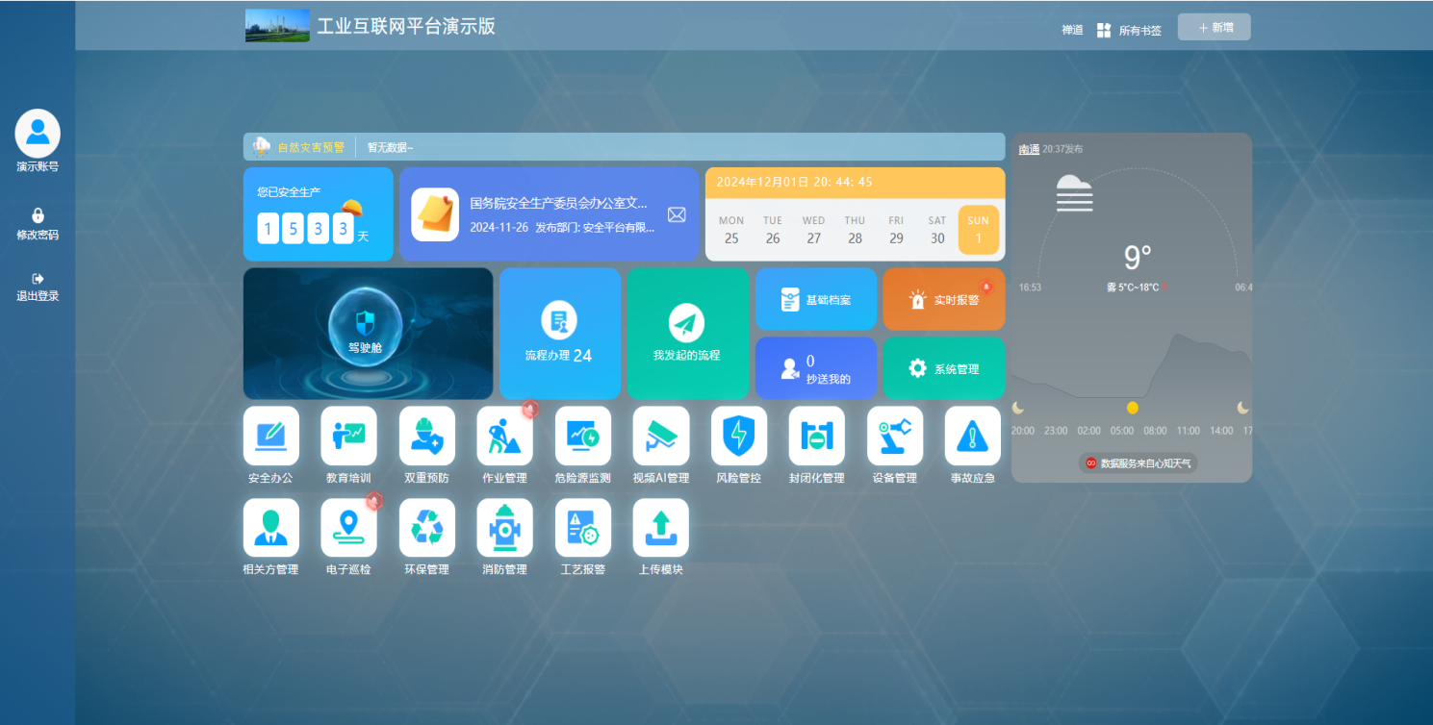This screenshot has height=725, width=1433.
Task: Open the 实时报警 alarm tile
Action: 943,299
